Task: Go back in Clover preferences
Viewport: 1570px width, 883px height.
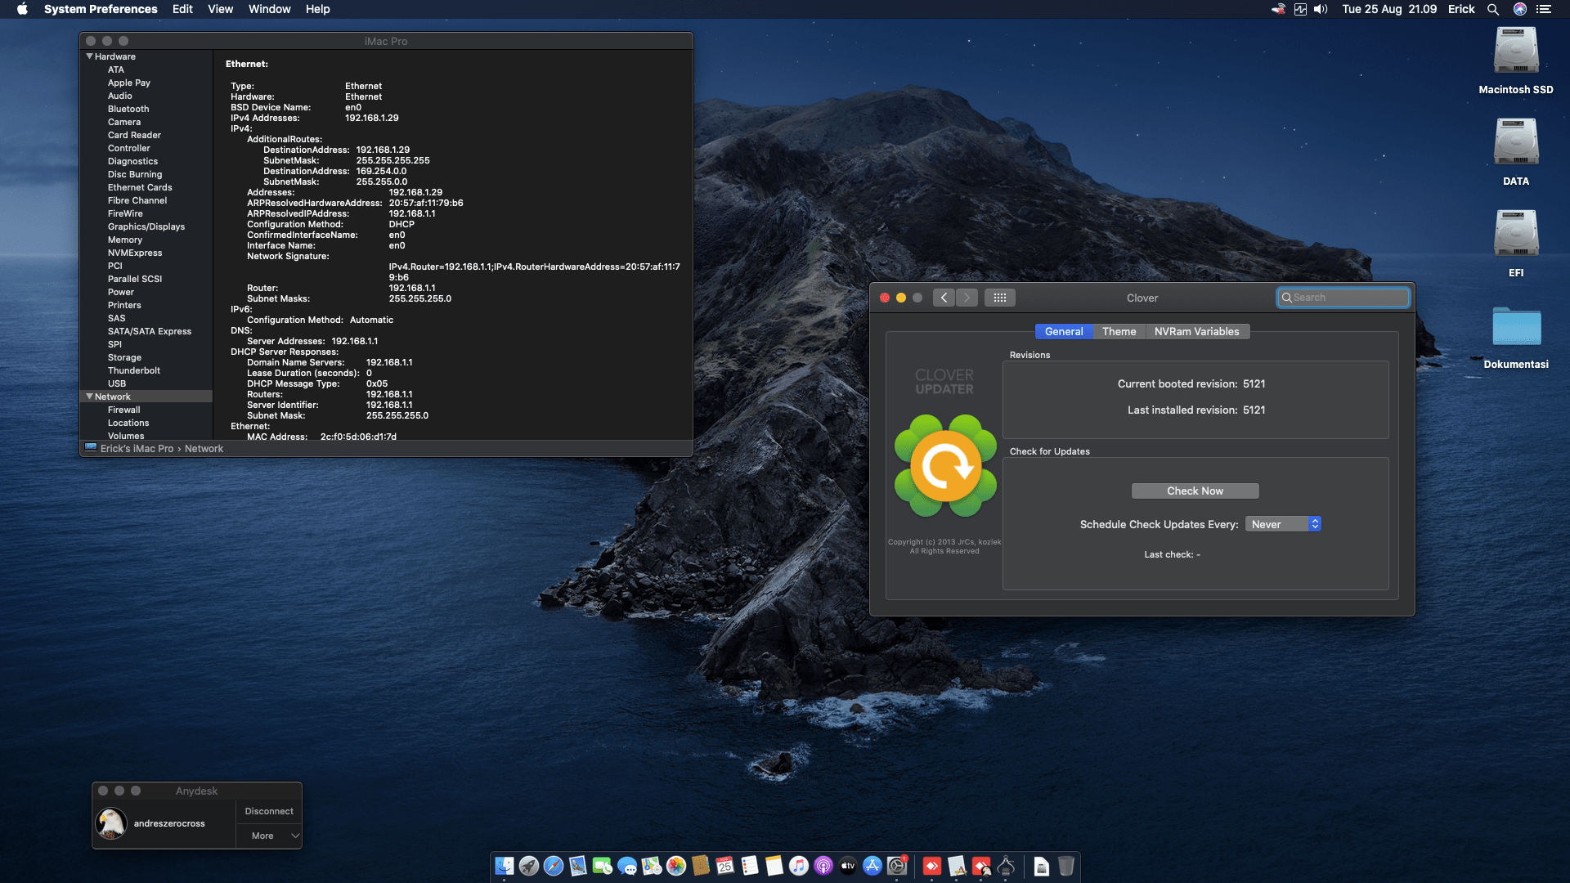Action: 944,298
